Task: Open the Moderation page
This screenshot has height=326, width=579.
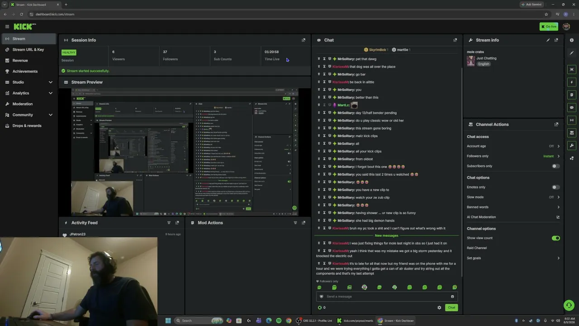Action: click(29, 104)
